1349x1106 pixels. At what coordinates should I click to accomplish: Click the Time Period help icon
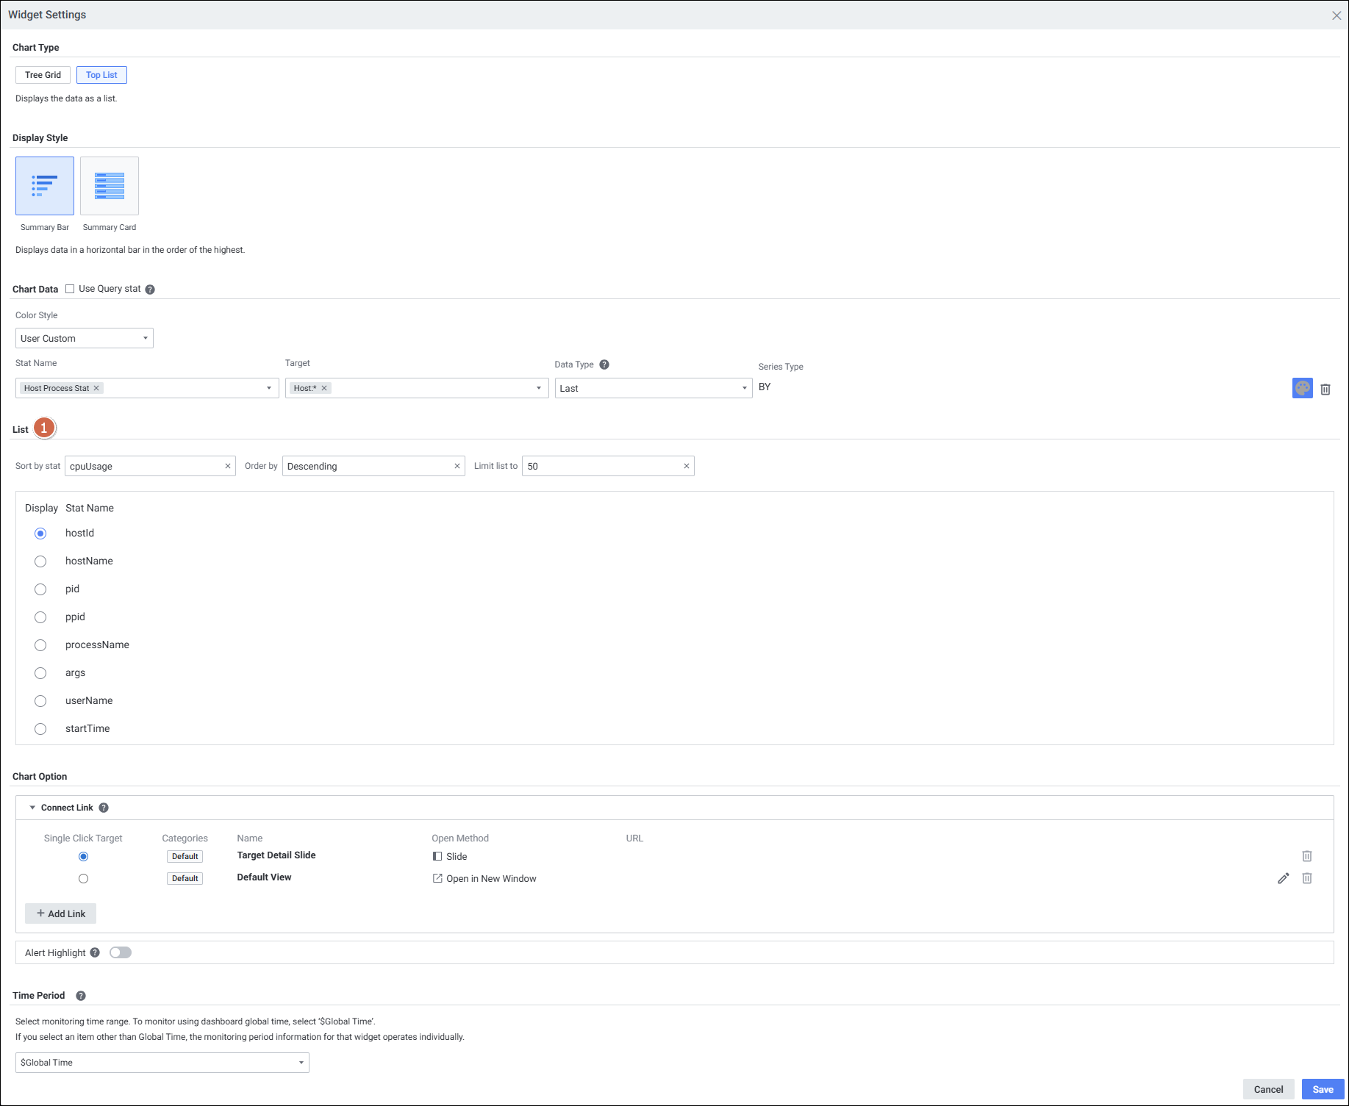81,996
